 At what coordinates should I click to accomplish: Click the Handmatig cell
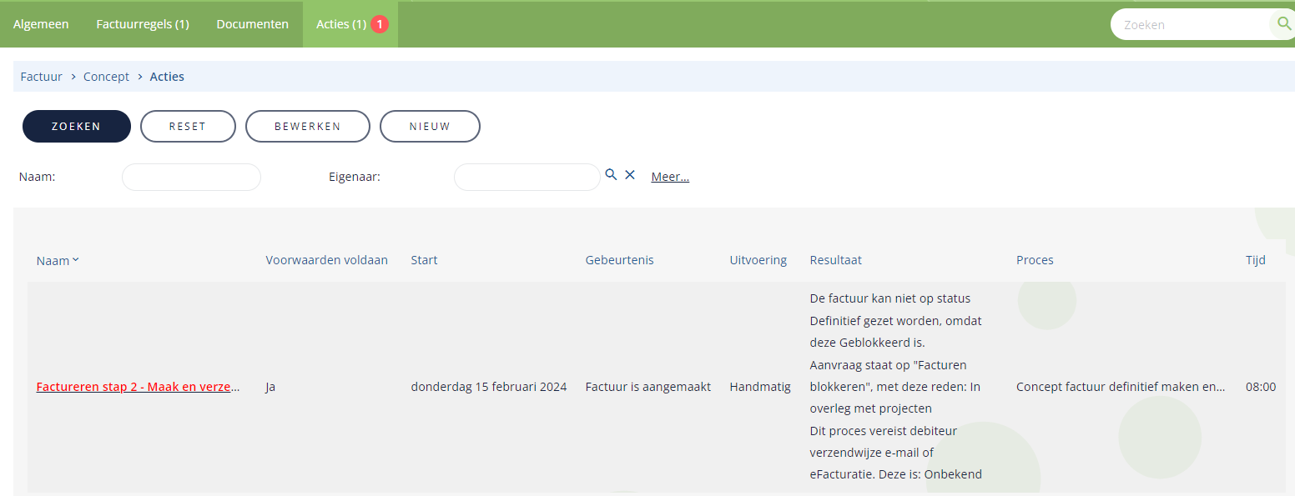760,387
